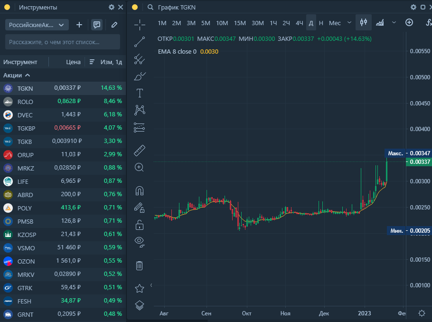Toggle magnet snap mode
Image resolution: width=432 pixels, height=322 pixels.
pos(140,191)
